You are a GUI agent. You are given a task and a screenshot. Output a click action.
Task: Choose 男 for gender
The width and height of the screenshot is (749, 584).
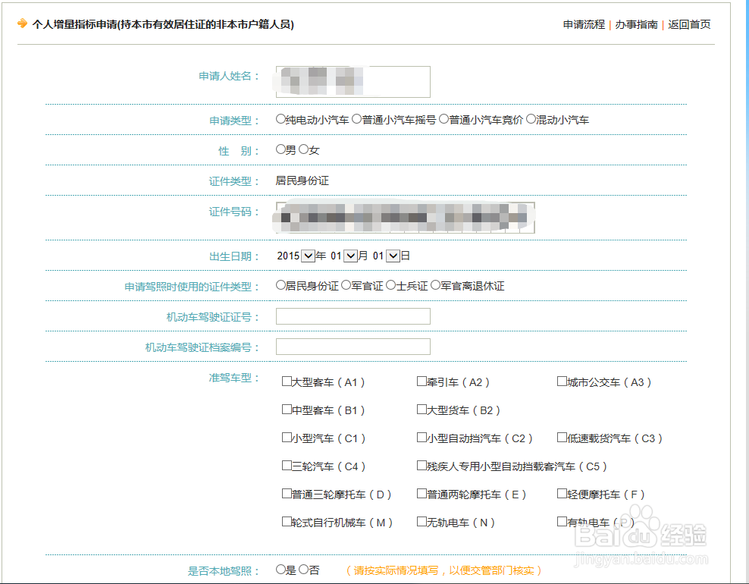(x=280, y=149)
